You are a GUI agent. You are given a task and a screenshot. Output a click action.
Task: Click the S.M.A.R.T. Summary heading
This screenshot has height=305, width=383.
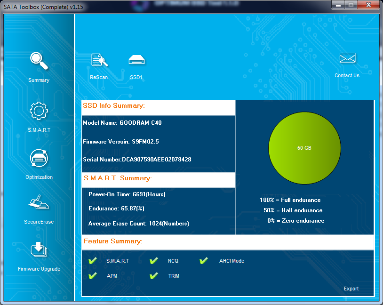[x=118, y=178]
